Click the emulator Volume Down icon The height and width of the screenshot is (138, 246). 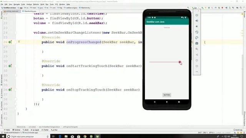197,26
